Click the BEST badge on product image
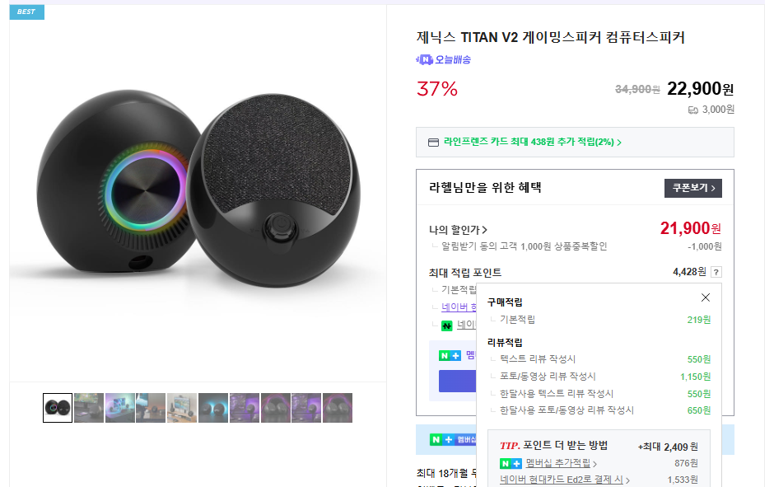Image resolution: width=774 pixels, height=487 pixels. [x=26, y=12]
